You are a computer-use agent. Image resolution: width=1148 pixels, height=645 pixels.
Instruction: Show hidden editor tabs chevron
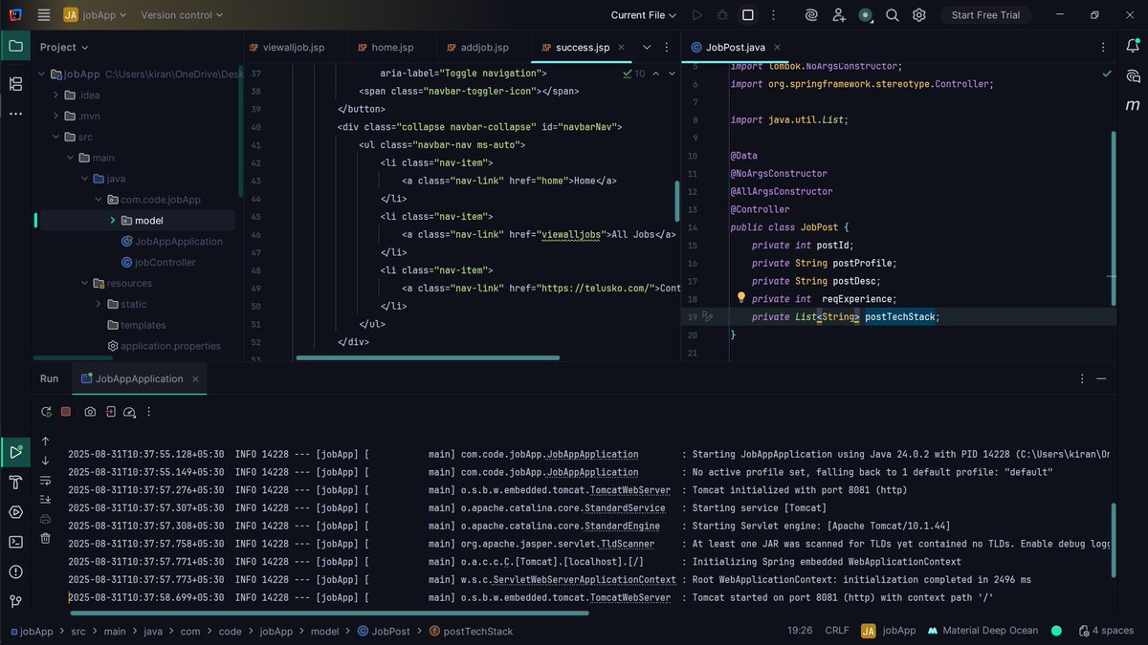click(x=647, y=47)
